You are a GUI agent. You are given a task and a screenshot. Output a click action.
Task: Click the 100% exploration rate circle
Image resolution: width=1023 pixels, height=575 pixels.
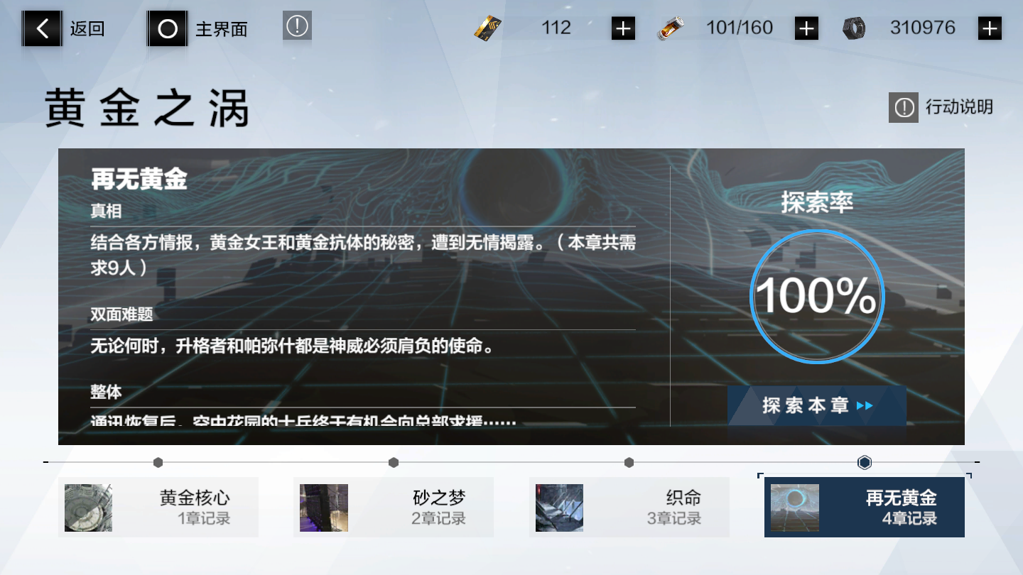[817, 296]
